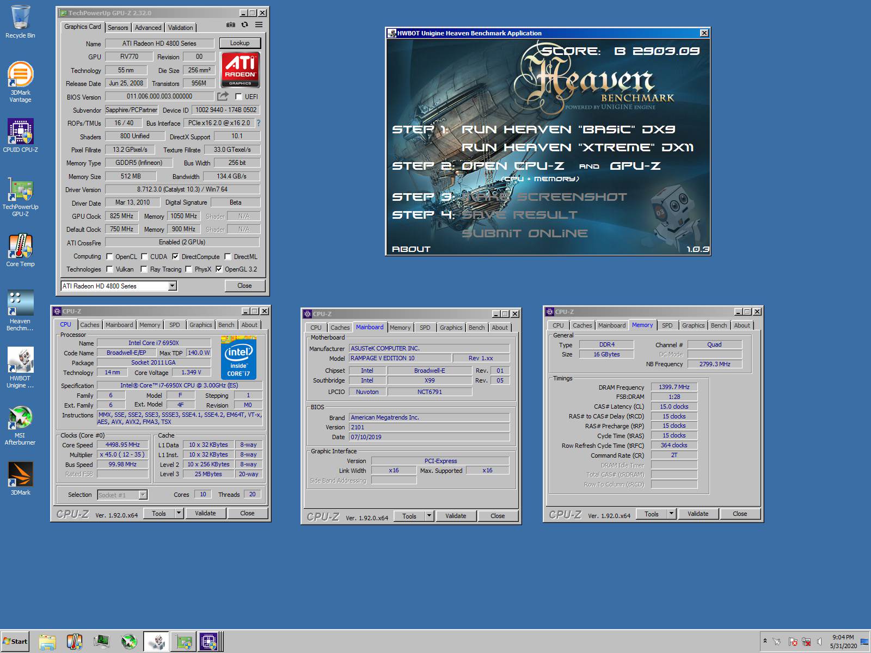Select Core Temp desktop shortcut
This screenshot has width=871, height=653.
point(20,250)
